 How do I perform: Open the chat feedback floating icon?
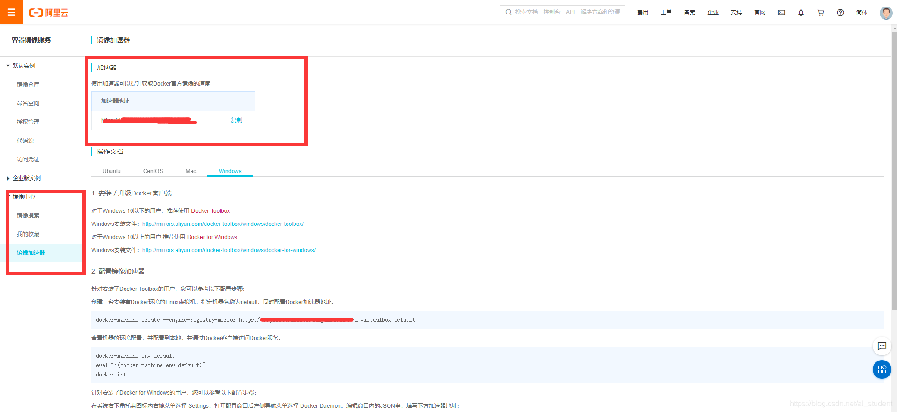pyautogui.click(x=882, y=346)
